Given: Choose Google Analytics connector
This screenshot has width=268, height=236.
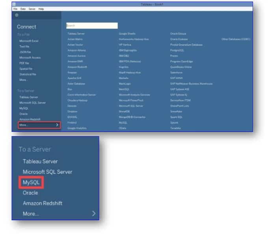Looking at the screenshot, I should [x=77, y=128].
